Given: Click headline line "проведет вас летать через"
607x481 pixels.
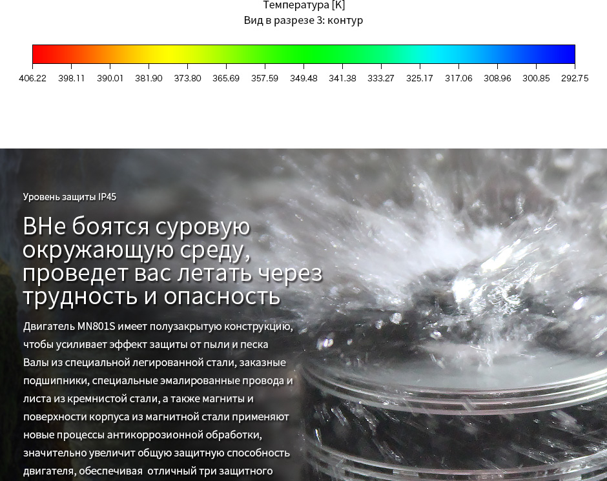Looking at the screenshot, I should (172, 273).
